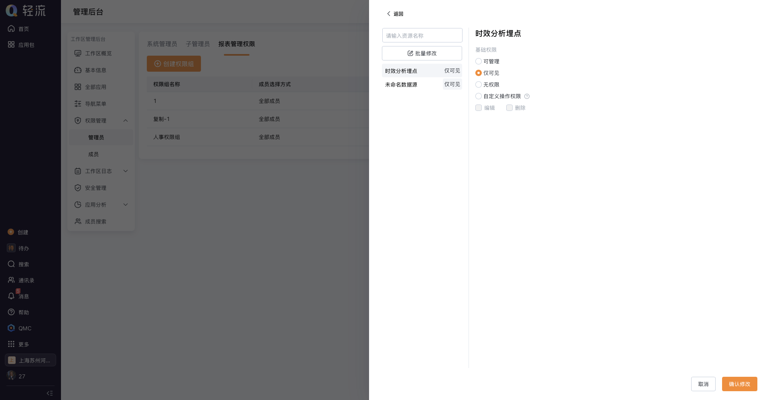
Task: Focus the 请输入资源名称 search field
Action: 422,35
